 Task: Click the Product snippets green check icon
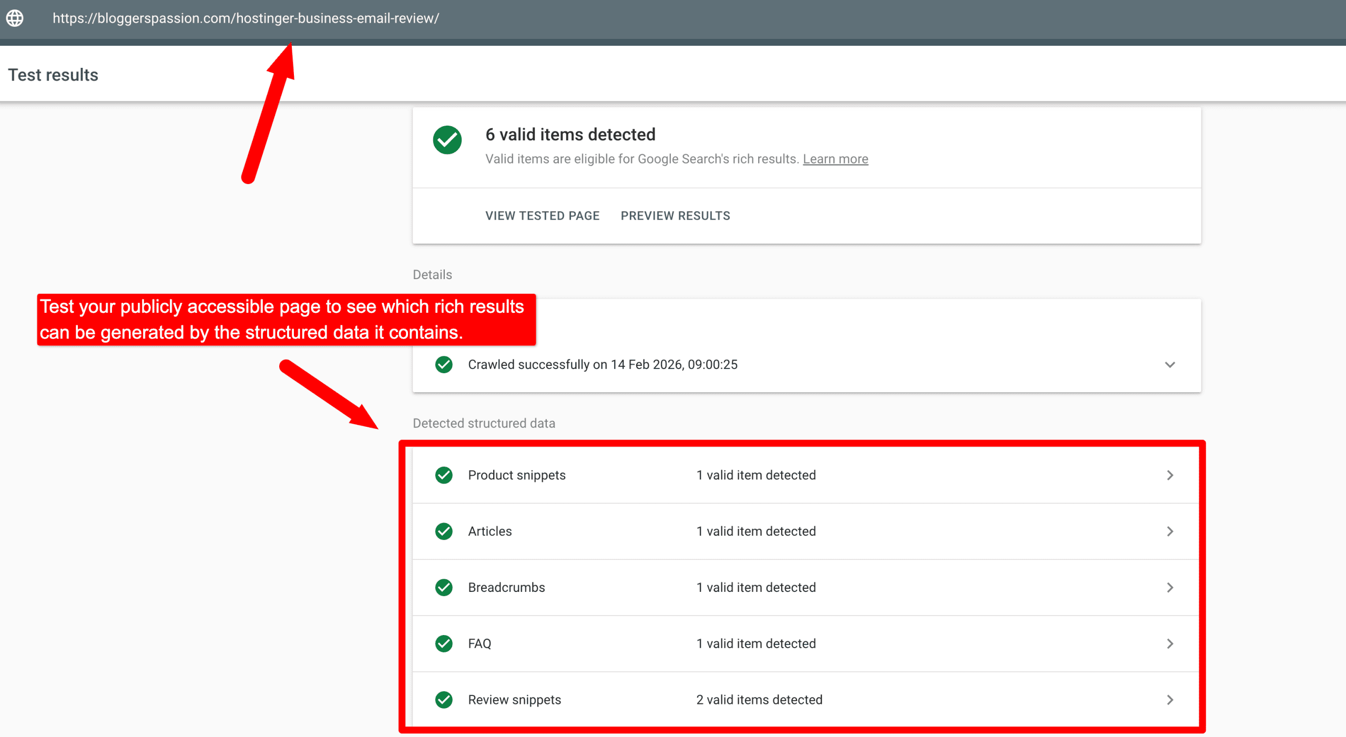(x=444, y=475)
